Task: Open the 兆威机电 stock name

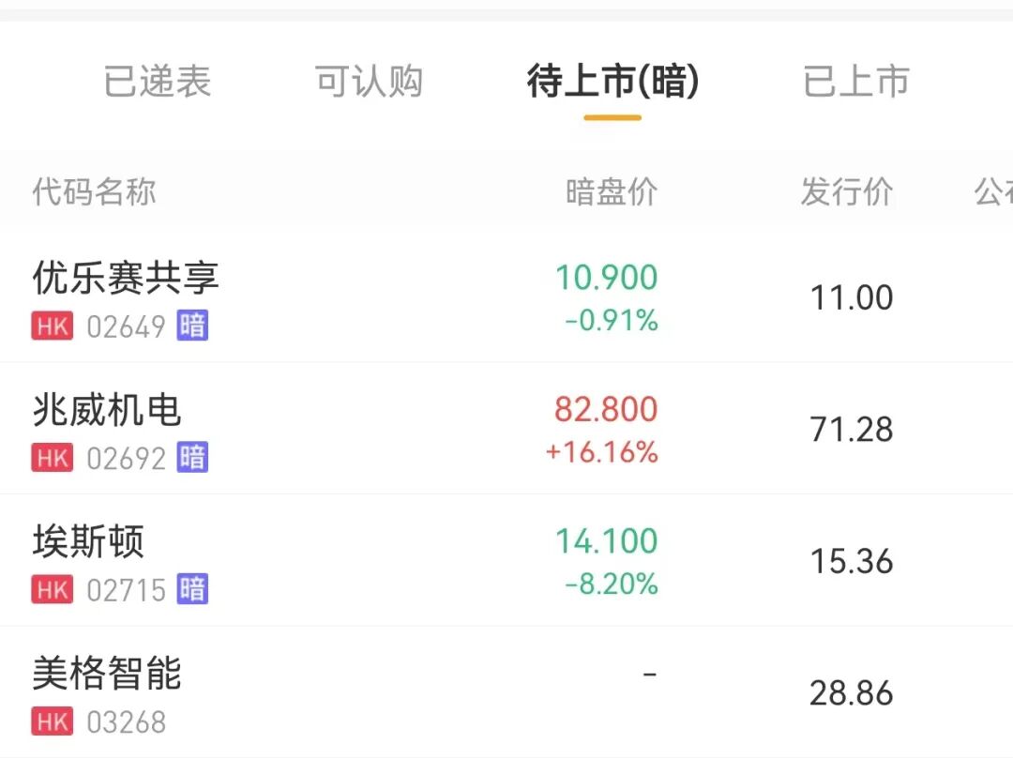Action: [x=107, y=410]
